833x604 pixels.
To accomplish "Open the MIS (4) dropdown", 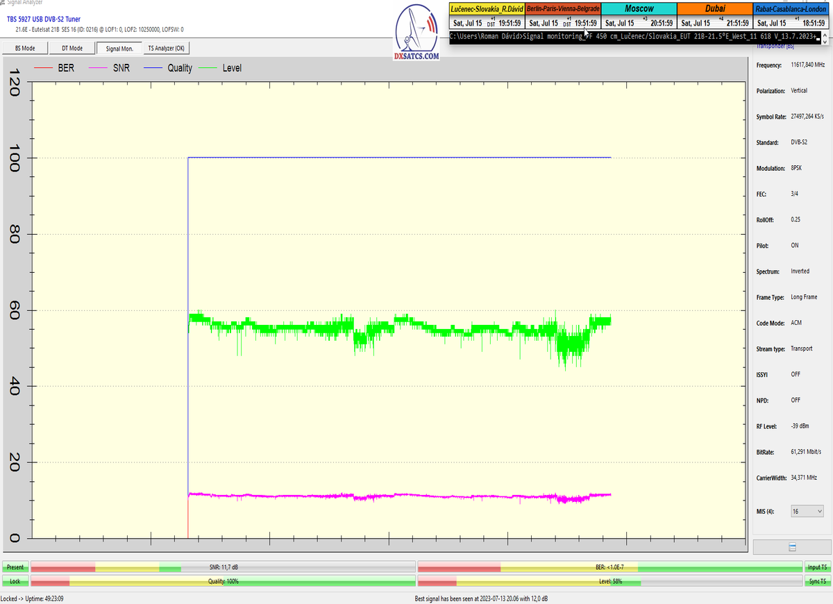I will 807,511.
